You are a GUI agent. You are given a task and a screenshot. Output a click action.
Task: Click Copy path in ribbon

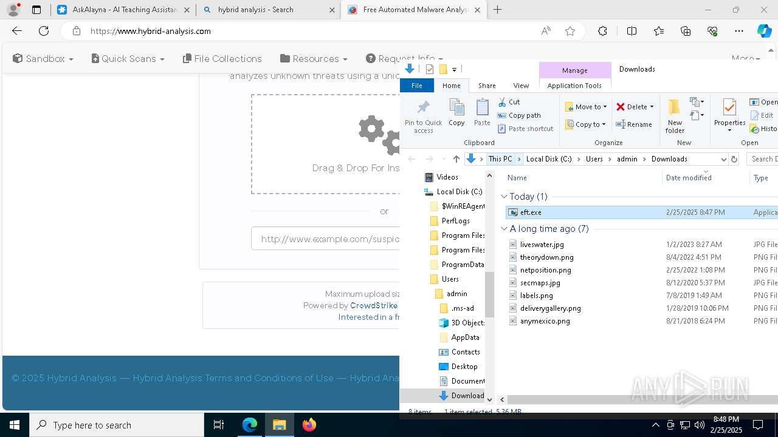pos(519,115)
